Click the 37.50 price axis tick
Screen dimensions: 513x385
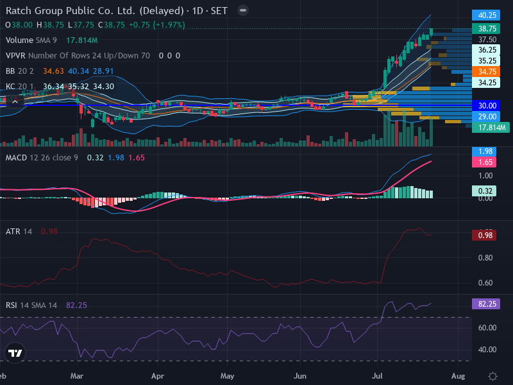pyautogui.click(x=487, y=40)
